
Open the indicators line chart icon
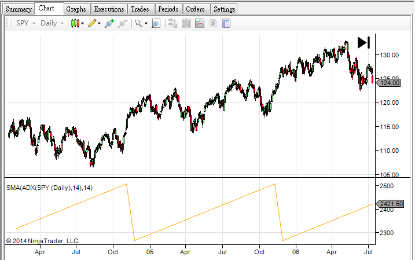(x=200, y=23)
